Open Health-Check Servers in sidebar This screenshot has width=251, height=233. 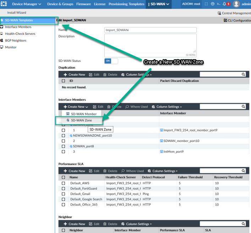click(x=20, y=34)
